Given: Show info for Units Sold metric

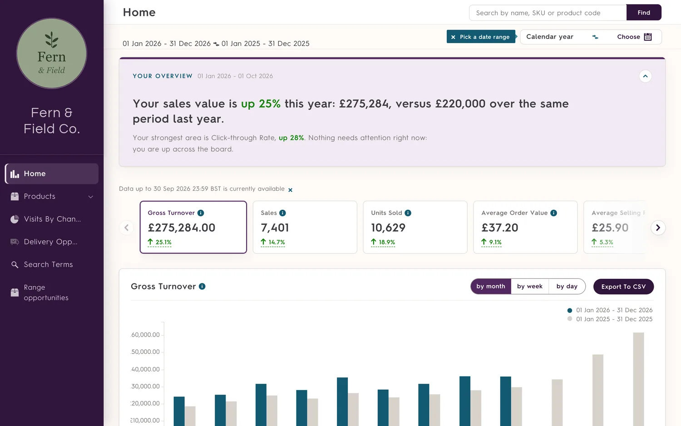Looking at the screenshot, I should tap(408, 213).
